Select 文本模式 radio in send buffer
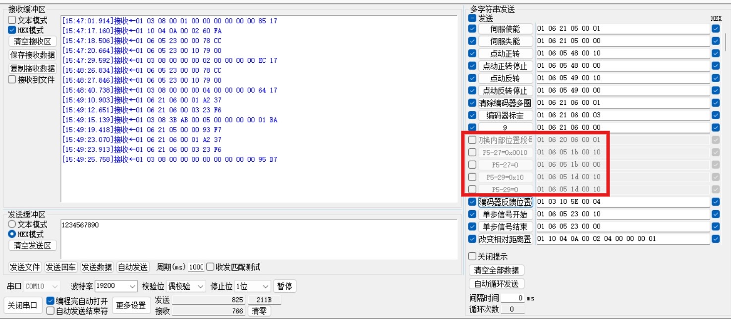 (x=12, y=224)
